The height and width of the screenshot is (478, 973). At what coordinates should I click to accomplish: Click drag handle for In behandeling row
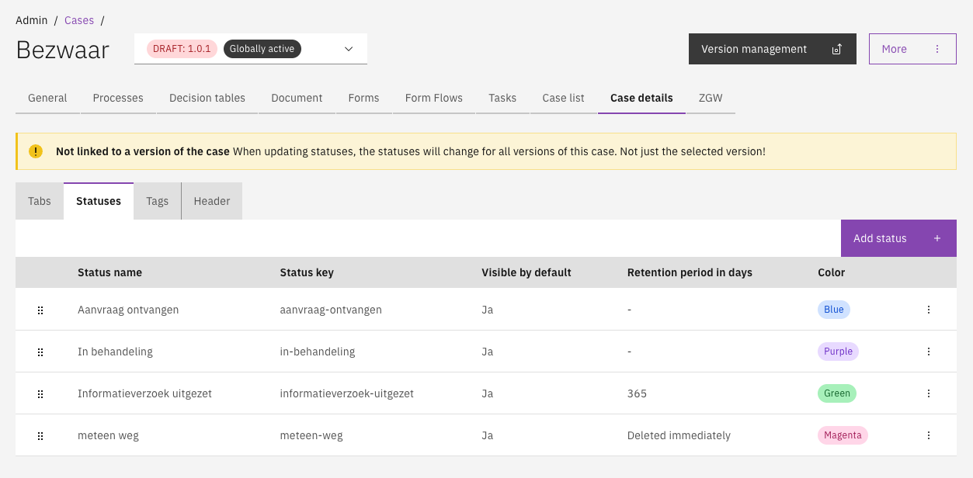click(x=40, y=352)
